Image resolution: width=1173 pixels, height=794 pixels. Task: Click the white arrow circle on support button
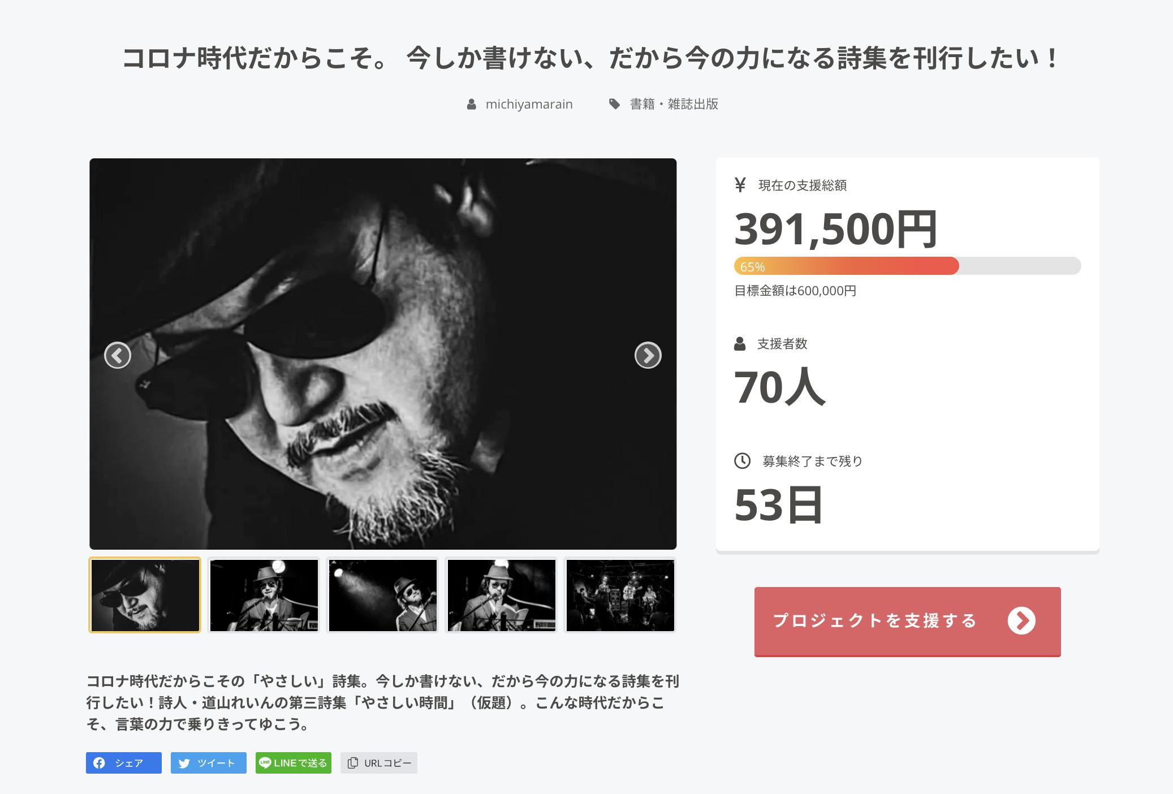(1021, 620)
